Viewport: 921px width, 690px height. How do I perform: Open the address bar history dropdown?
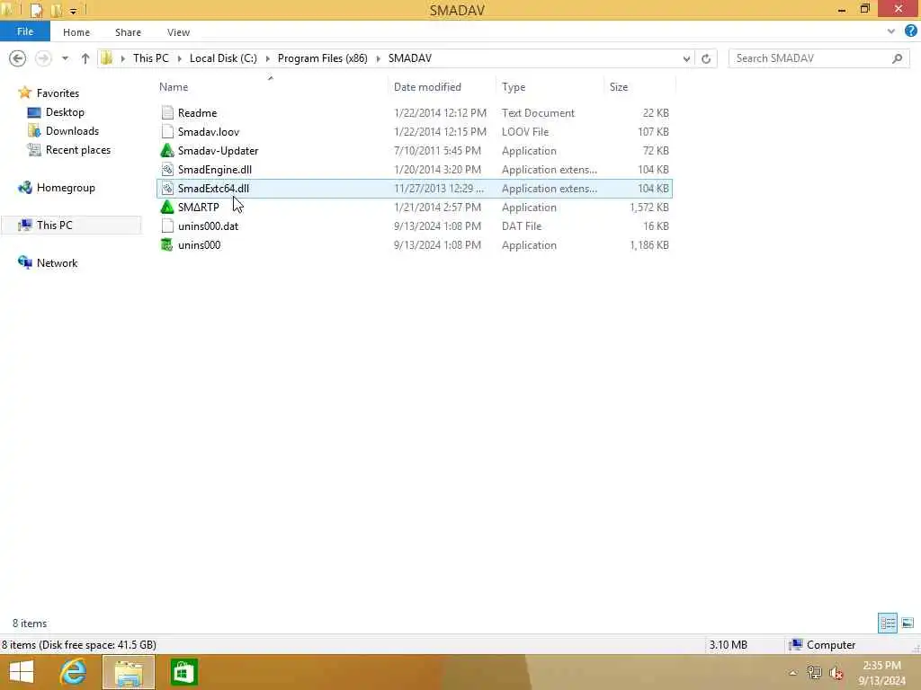click(686, 58)
